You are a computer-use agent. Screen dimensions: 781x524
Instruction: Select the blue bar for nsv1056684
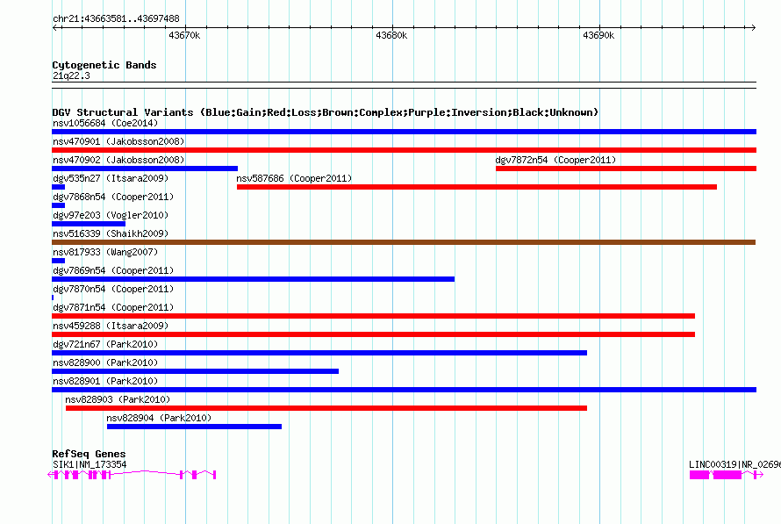tap(404, 132)
